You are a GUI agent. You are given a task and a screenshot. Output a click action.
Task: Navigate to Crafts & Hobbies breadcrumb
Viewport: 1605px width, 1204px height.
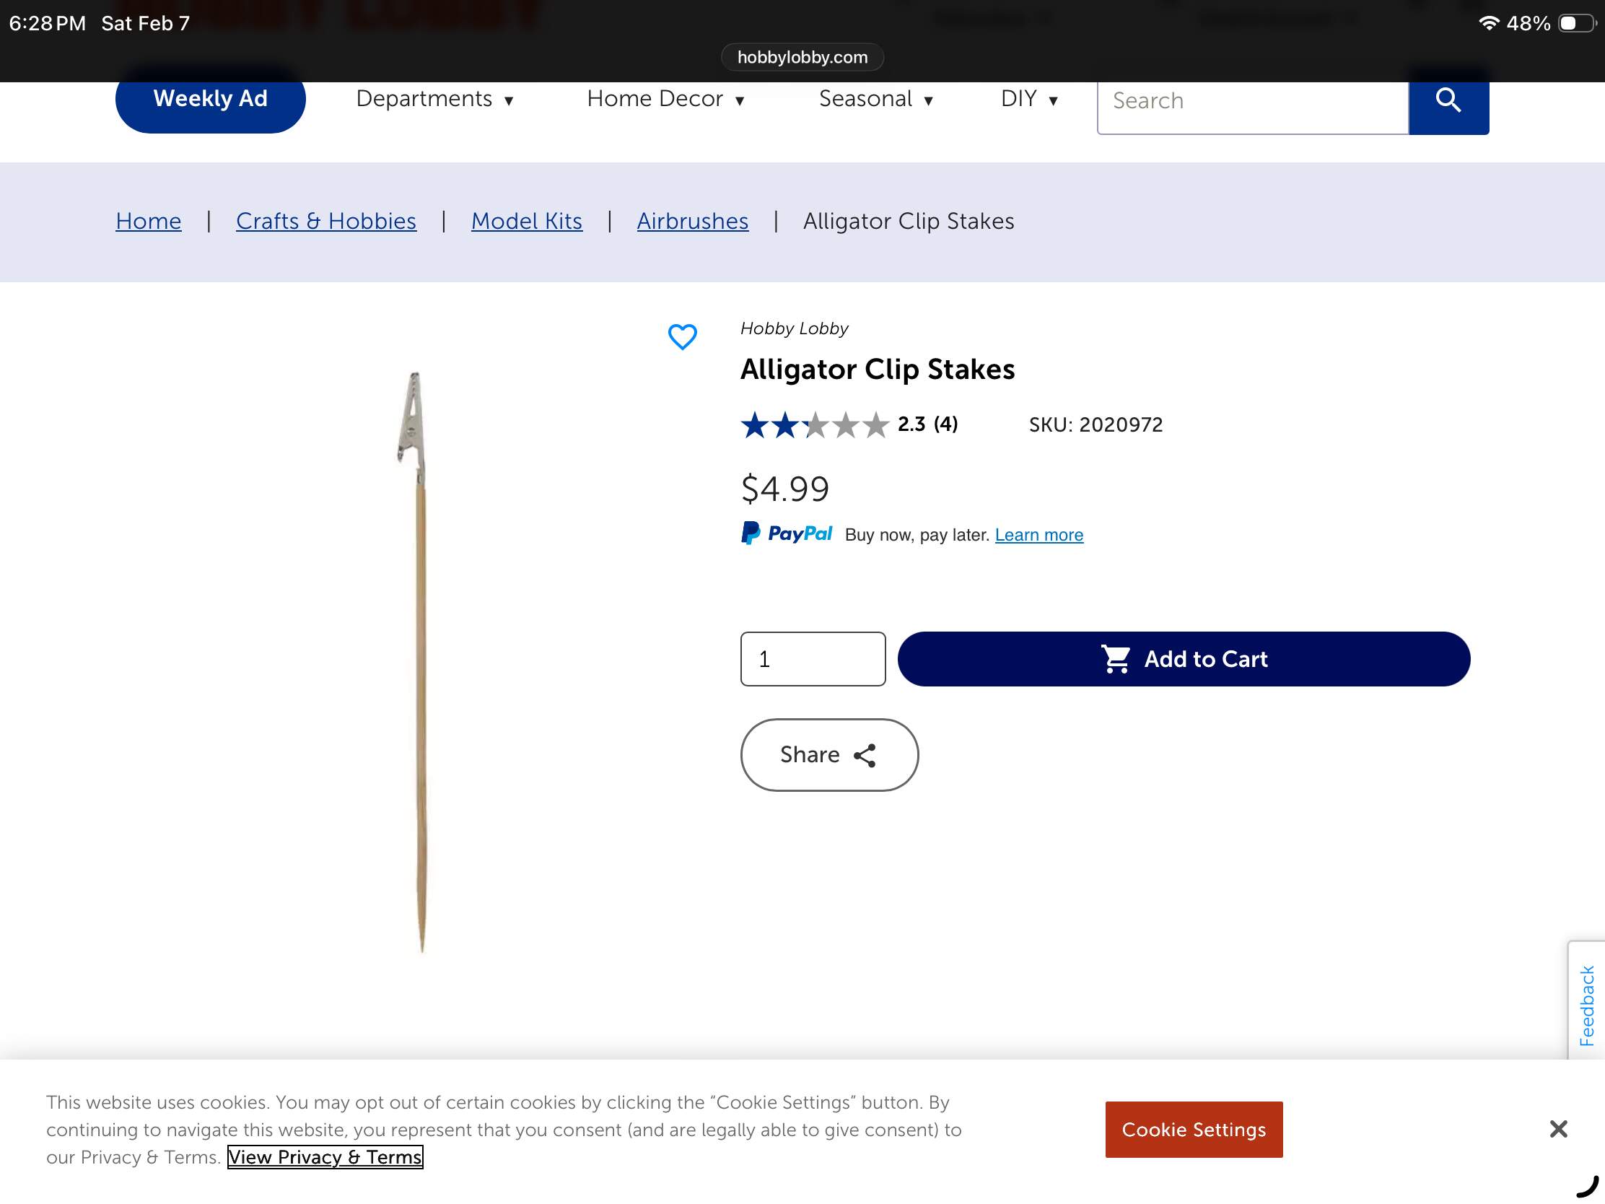(x=325, y=221)
